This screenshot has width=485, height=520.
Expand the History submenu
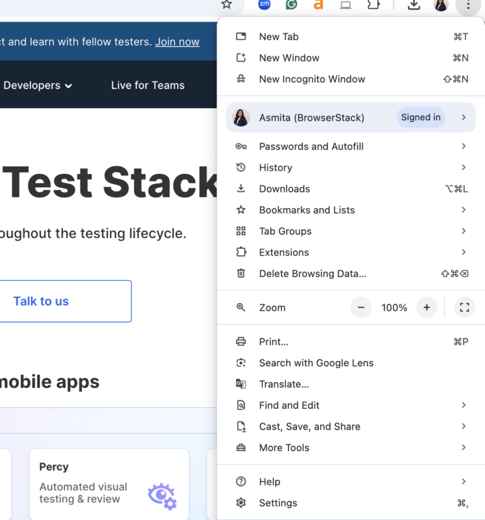[x=275, y=168]
